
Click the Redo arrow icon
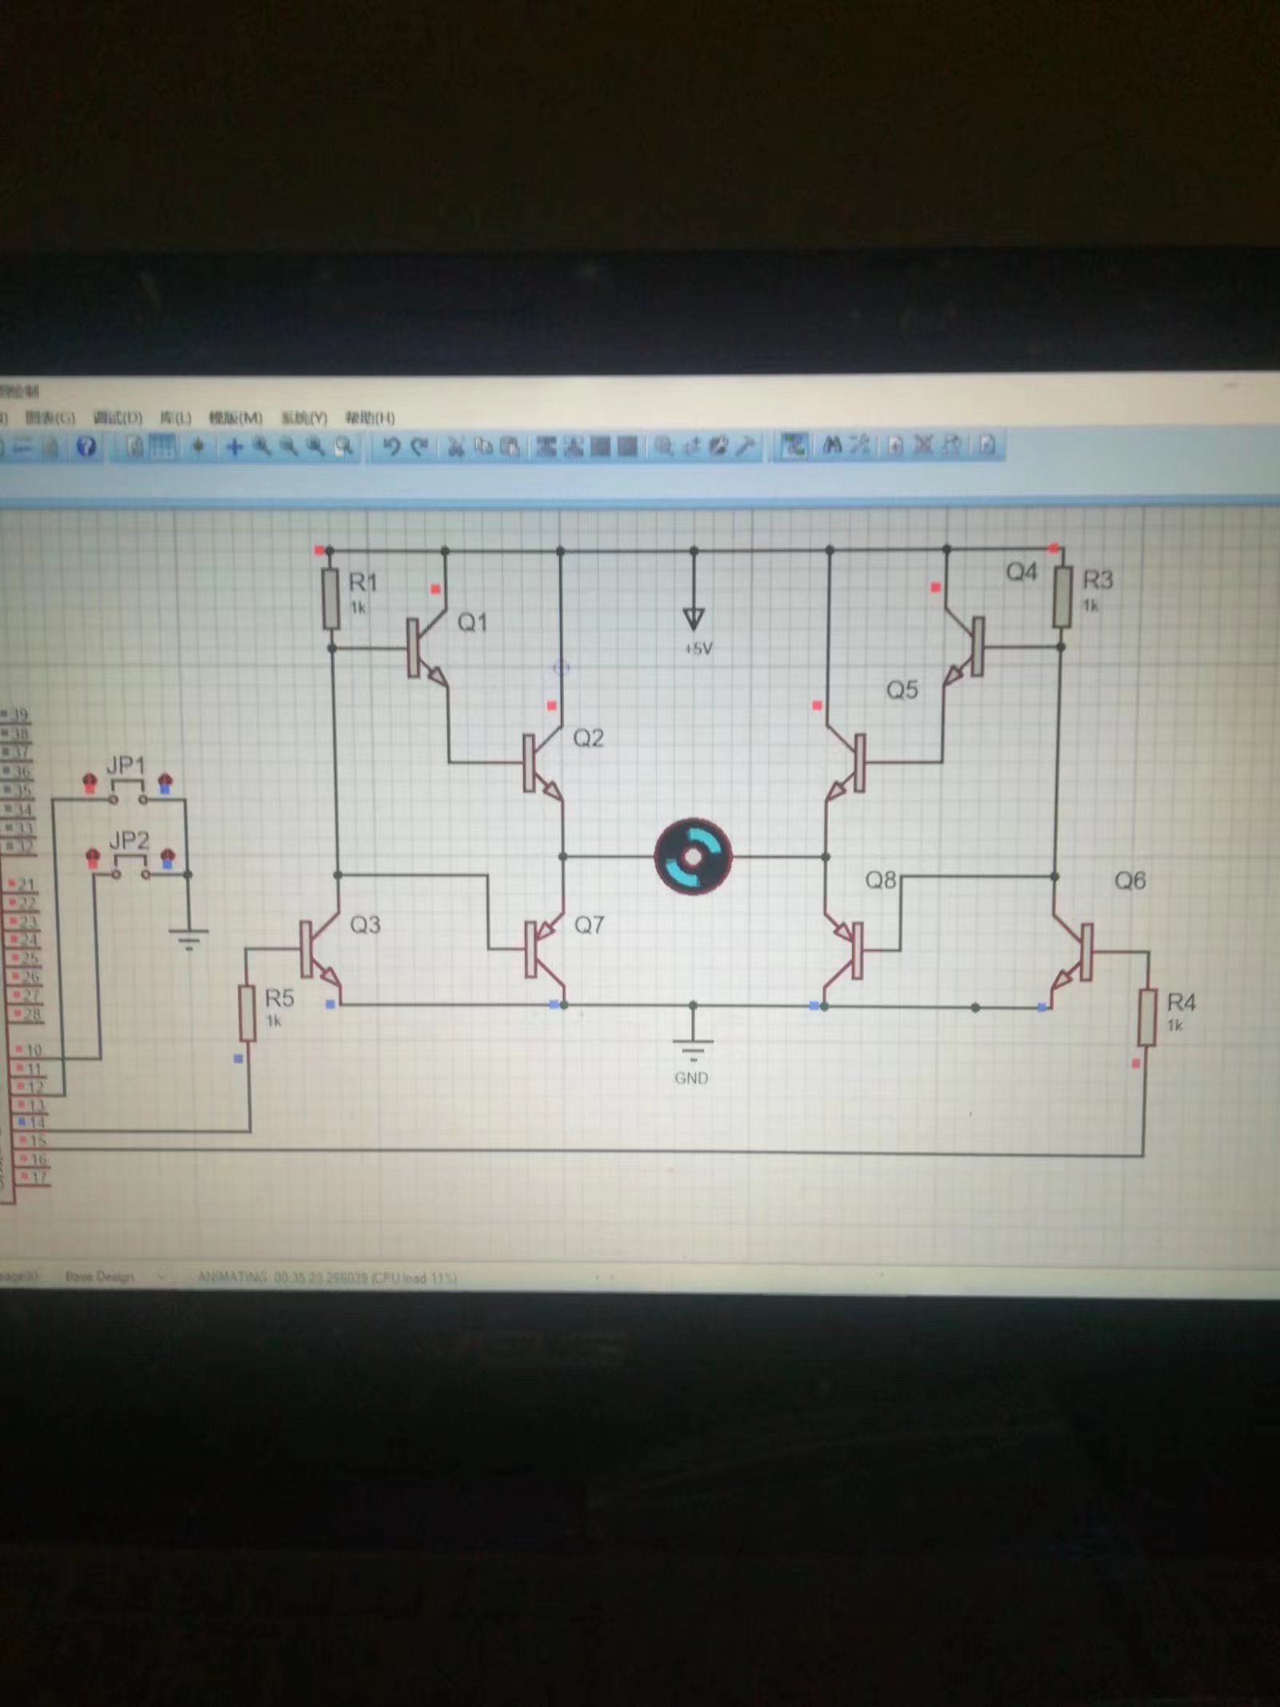419,447
